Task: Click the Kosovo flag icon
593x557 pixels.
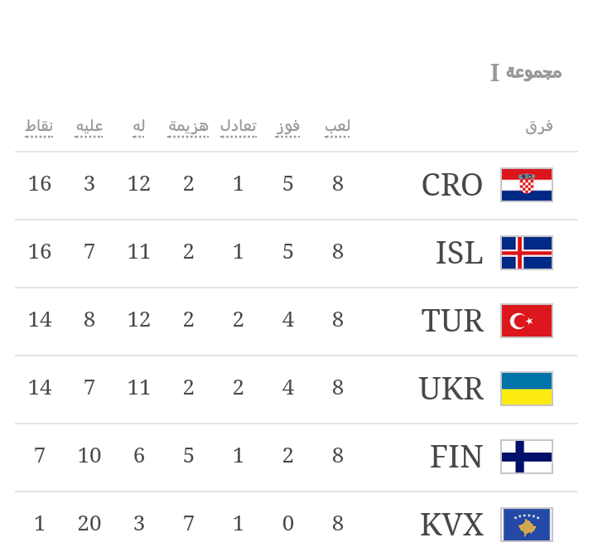Action: pyautogui.click(x=527, y=525)
